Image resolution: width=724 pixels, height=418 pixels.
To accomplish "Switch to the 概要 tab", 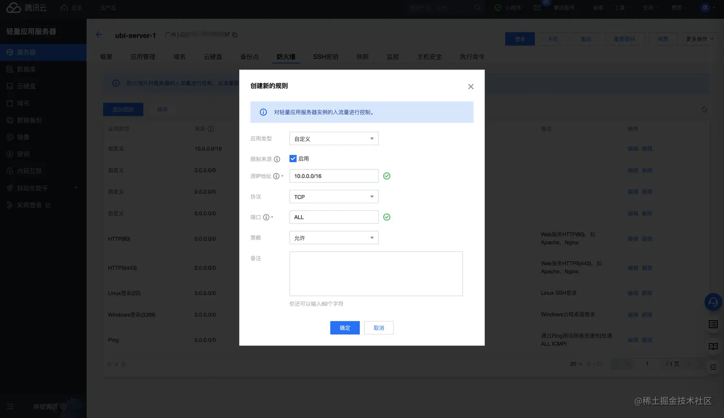I will (106, 57).
